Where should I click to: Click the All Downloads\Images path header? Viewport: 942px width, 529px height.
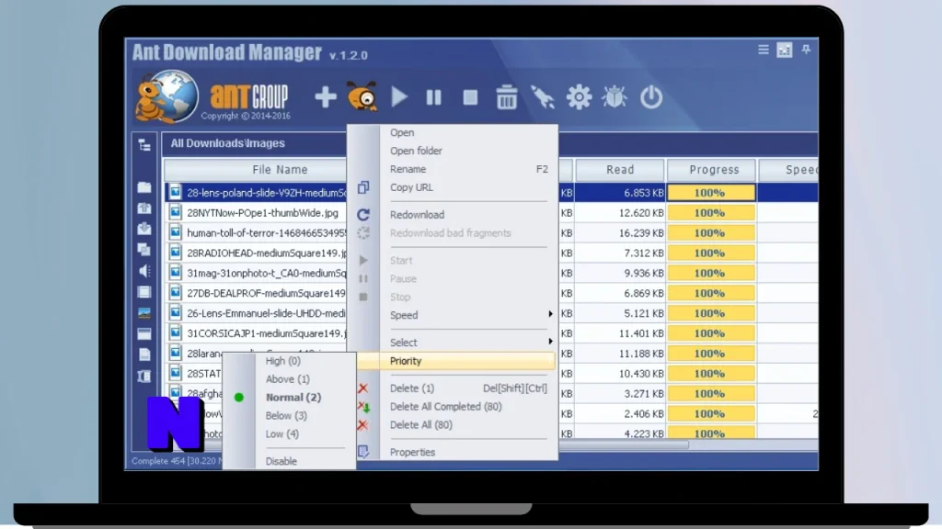point(228,143)
